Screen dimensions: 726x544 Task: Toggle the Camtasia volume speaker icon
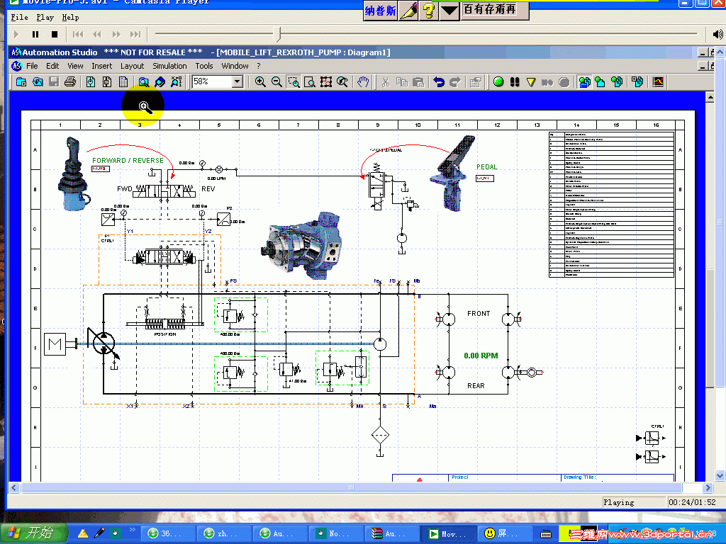coord(717,34)
